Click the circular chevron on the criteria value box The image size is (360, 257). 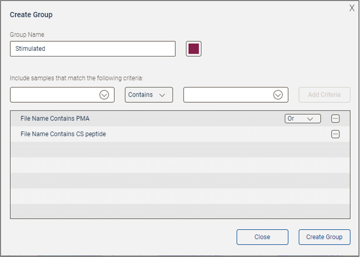[278, 95]
